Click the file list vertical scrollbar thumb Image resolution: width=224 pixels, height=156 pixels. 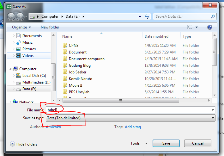click(214, 52)
